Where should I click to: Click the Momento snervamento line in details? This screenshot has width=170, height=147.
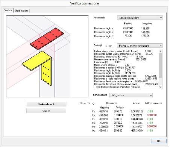pyautogui.click(x=120, y=59)
